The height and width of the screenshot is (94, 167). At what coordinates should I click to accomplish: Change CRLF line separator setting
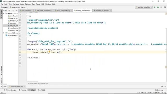point(143,93)
